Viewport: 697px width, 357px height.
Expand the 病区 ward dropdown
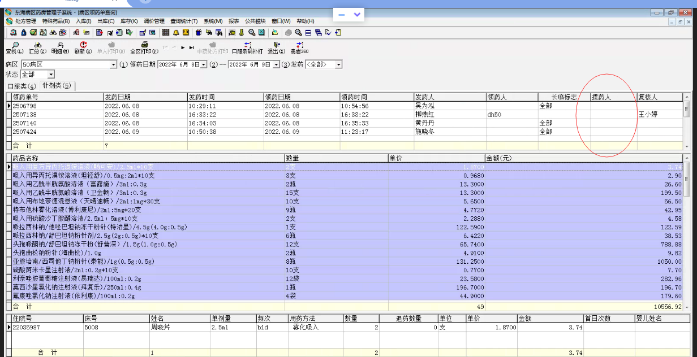(x=113, y=65)
